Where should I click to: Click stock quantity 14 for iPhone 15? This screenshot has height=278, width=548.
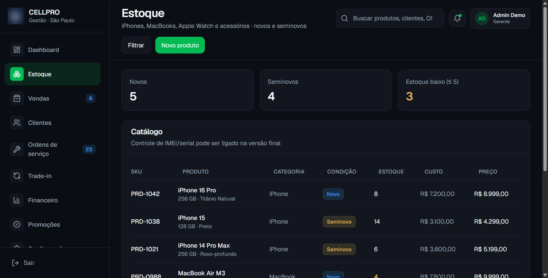(377, 221)
